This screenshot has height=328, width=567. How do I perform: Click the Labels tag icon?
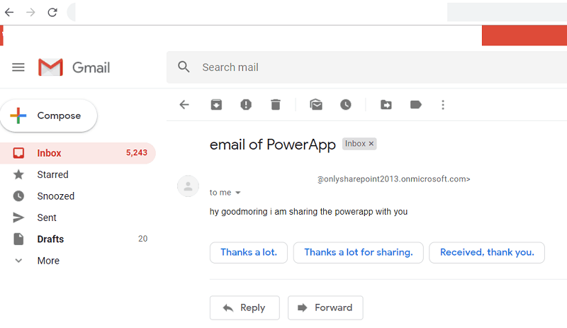pos(416,105)
